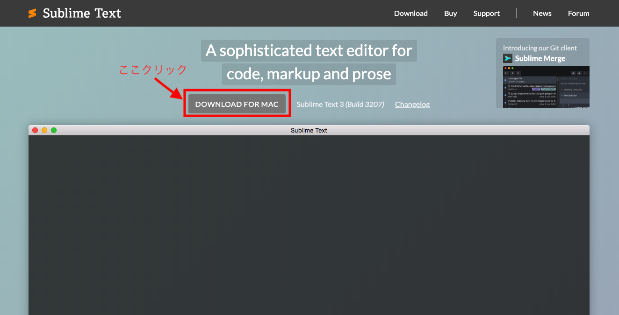Open the News section

[542, 14]
